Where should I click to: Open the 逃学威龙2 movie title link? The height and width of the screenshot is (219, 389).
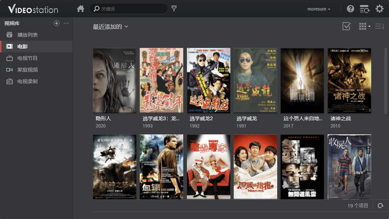click(201, 119)
